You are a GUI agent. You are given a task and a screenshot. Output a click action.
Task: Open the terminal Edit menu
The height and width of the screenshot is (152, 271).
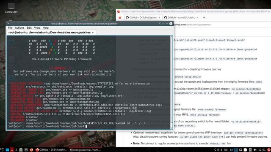(x=29, y=27)
